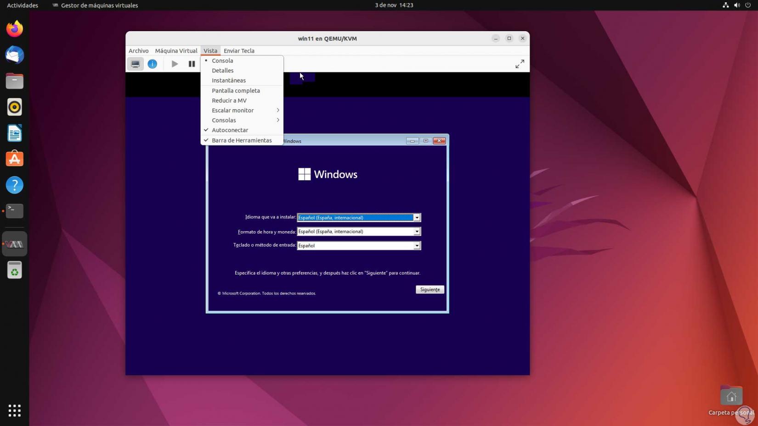758x426 pixels.
Task: Open Show Applications grid
Action: click(x=15, y=410)
